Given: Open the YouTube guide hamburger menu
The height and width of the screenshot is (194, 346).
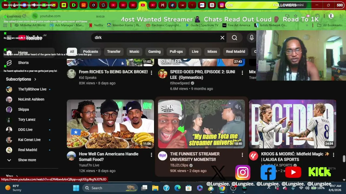Looking at the screenshot, I should coord(9,38).
